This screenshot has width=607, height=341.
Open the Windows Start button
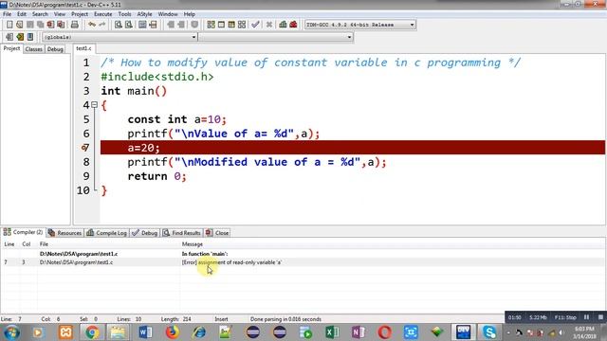click(11, 332)
